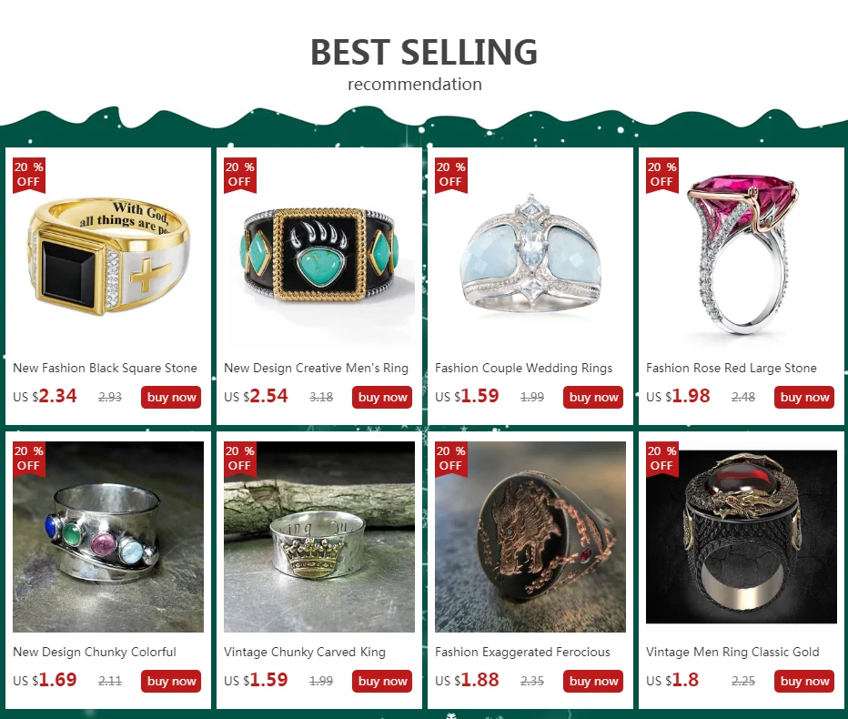Click buy now for Black Square Stone ring

click(x=171, y=397)
